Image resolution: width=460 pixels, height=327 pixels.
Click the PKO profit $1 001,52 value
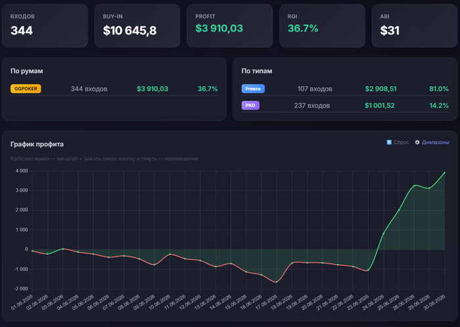coord(380,106)
